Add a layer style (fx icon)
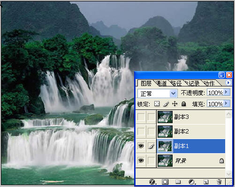 point(152,182)
